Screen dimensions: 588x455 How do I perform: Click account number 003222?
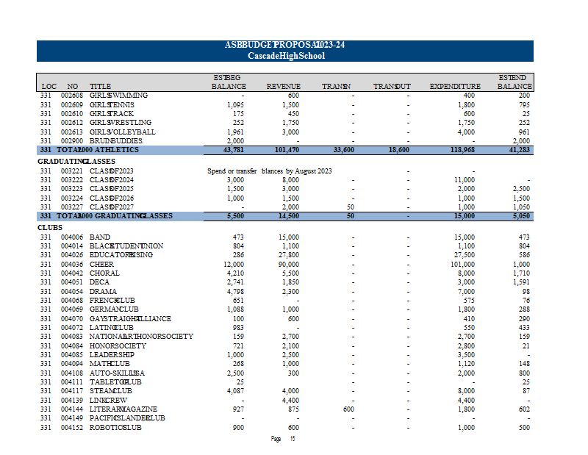(x=72, y=180)
